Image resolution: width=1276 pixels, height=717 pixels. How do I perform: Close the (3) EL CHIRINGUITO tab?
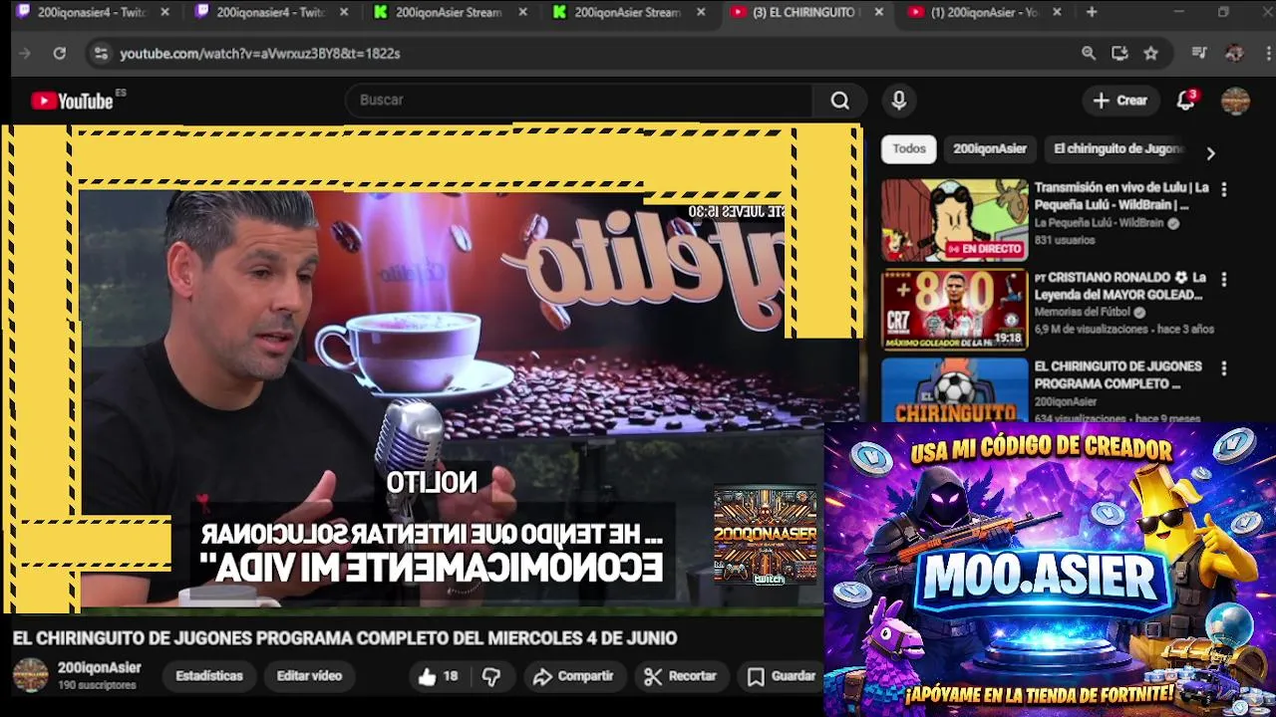[x=878, y=12]
